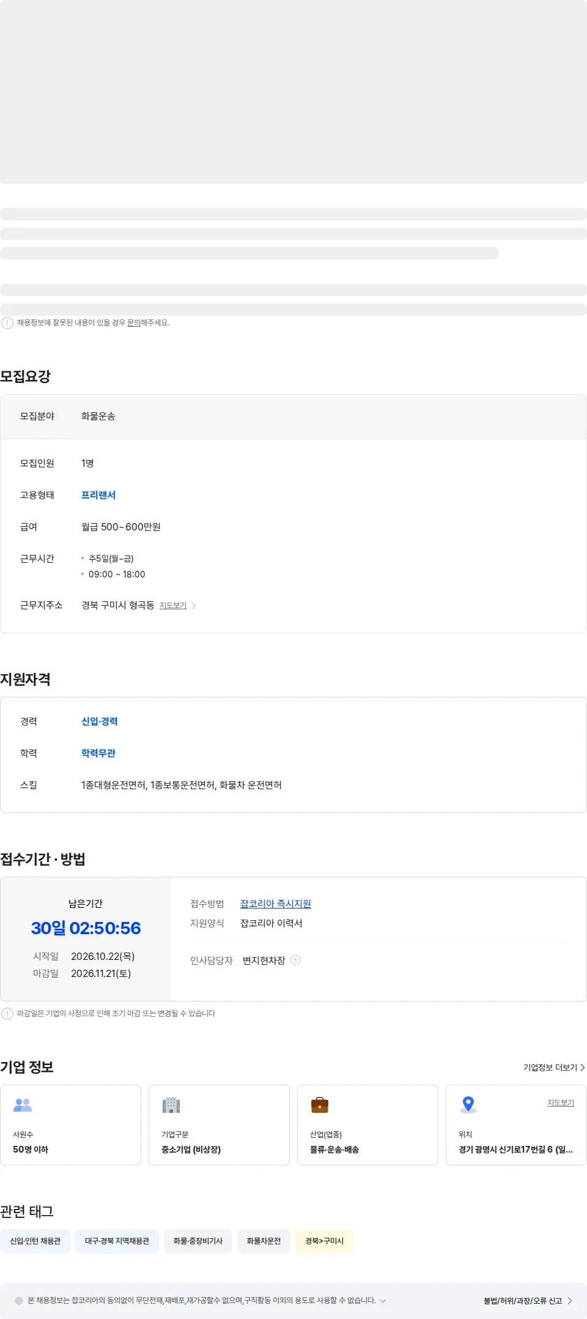Click chevron arrow after work address 지도보기

pos(194,606)
